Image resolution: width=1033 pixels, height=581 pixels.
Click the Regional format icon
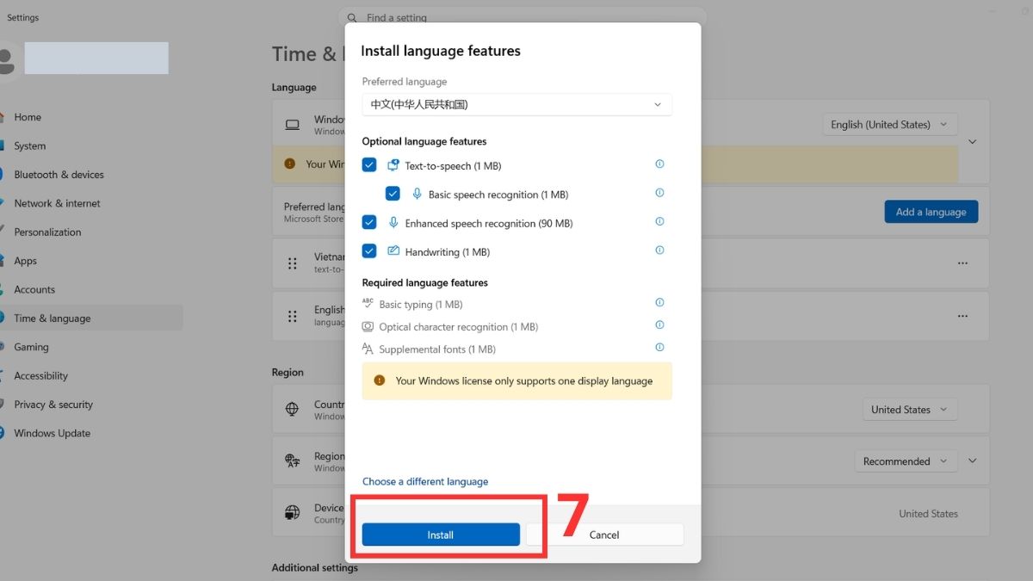(x=293, y=461)
